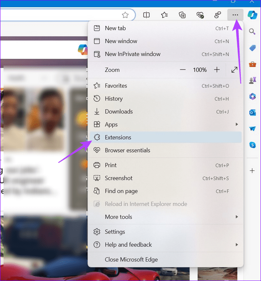Viewport: 261px width, 281px height.
Task: Open the Split screen icon in toolbar
Action: [146, 15]
